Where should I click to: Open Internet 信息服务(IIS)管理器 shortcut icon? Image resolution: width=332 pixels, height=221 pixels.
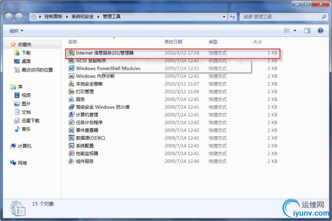click(71, 53)
